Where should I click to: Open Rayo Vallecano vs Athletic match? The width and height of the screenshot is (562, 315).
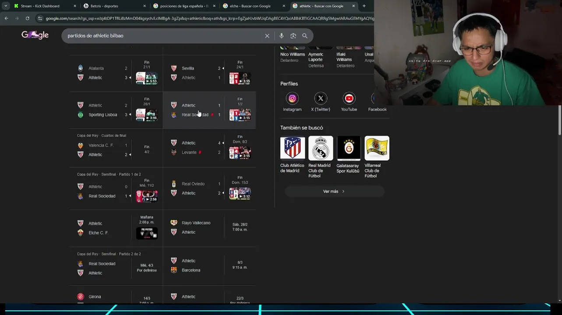pyautogui.click(x=209, y=227)
